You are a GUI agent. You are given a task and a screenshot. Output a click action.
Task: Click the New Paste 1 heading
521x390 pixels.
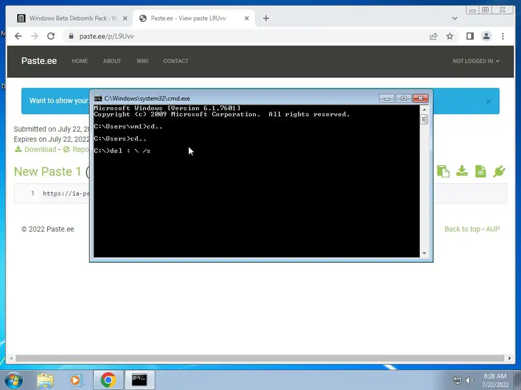coord(47,172)
